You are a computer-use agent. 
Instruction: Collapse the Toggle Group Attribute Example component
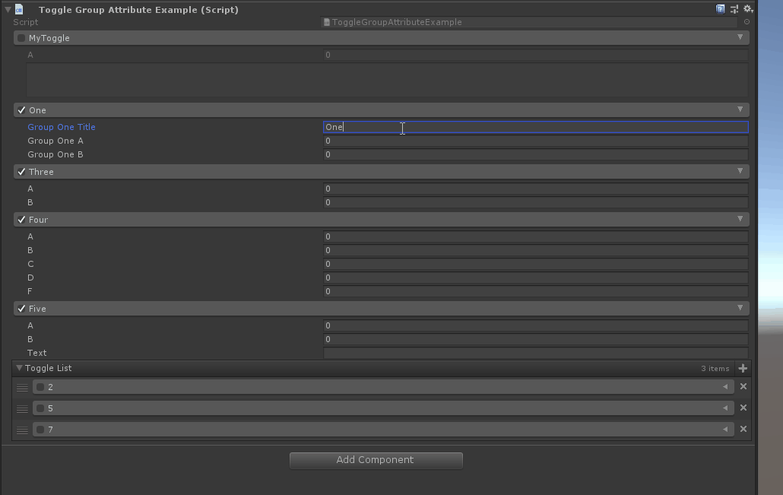tap(8, 10)
